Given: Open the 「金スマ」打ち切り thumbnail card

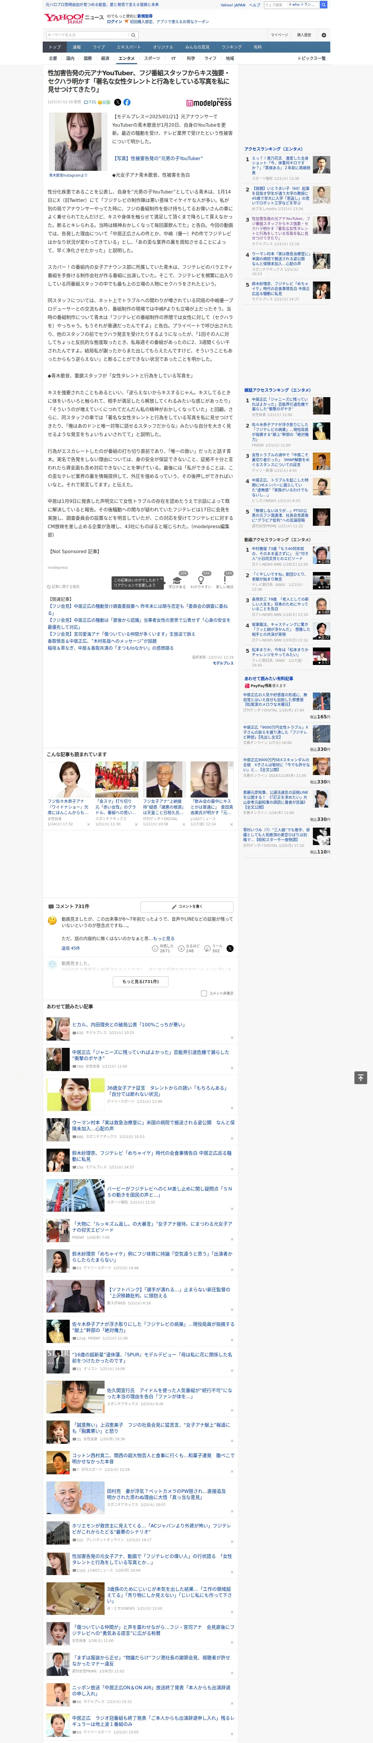Looking at the screenshot, I should coord(116,794).
